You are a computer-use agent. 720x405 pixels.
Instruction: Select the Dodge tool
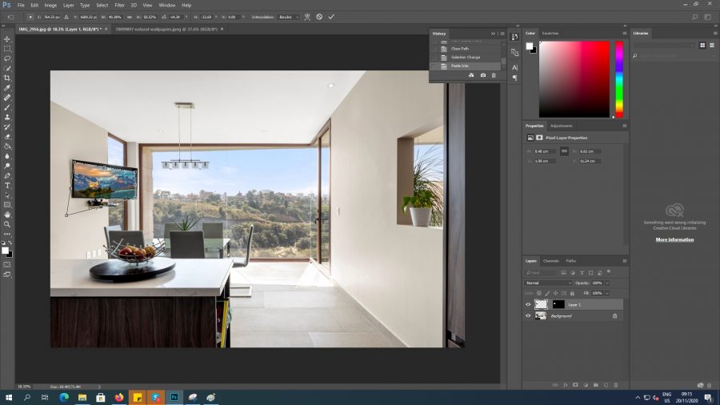[7, 166]
